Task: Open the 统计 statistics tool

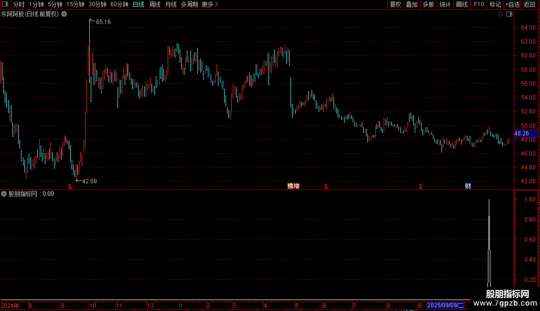Action: [x=444, y=4]
